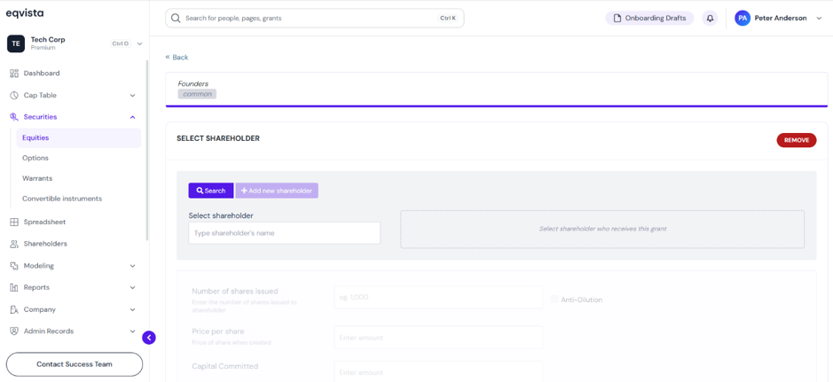Expand the Modeling submenu chevron
The width and height of the screenshot is (833, 382).
(x=133, y=266)
